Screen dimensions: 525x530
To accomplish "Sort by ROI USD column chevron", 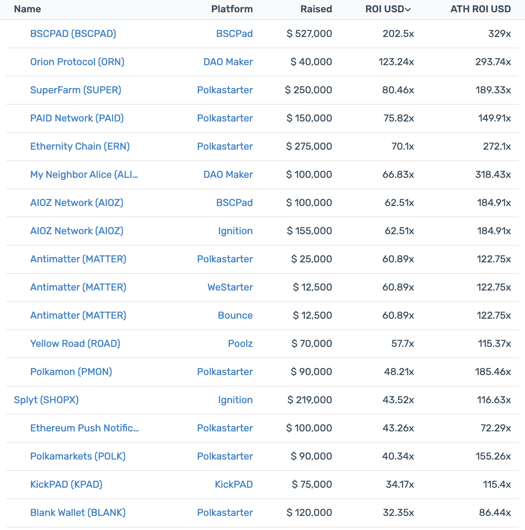I will point(408,9).
